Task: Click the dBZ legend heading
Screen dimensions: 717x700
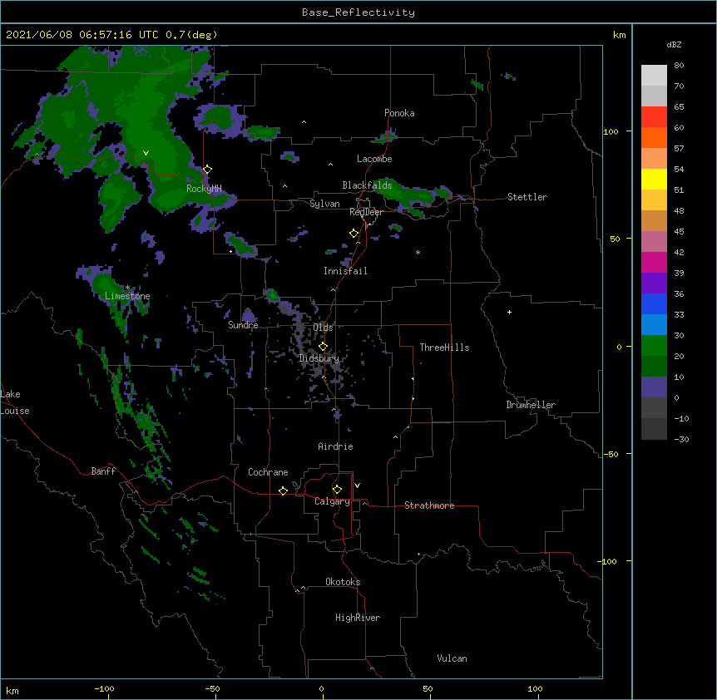Action: coord(674,45)
